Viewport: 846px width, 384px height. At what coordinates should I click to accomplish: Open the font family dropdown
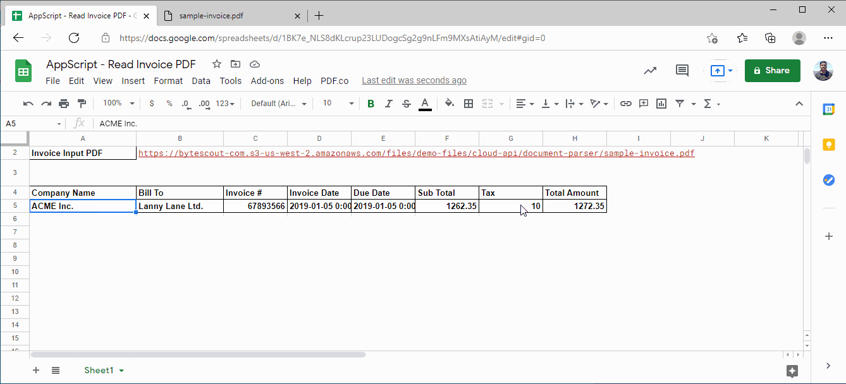click(279, 104)
